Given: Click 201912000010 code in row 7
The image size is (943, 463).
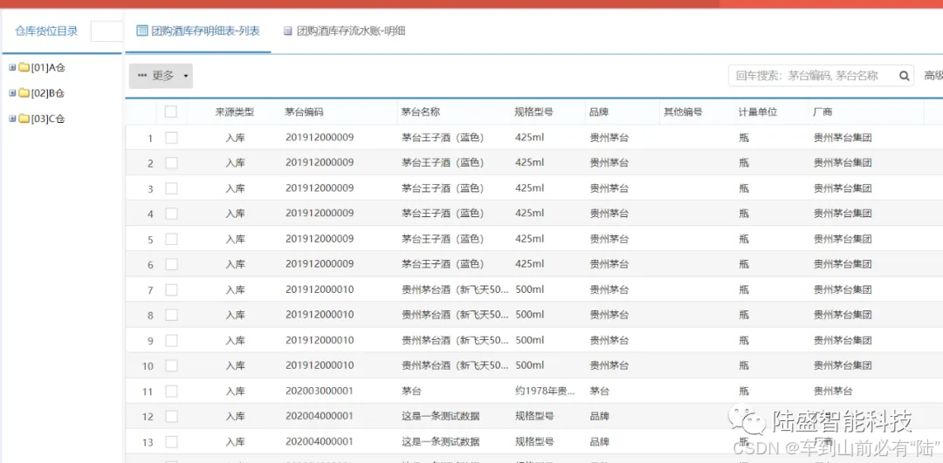Looking at the screenshot, I should point(320,289).
